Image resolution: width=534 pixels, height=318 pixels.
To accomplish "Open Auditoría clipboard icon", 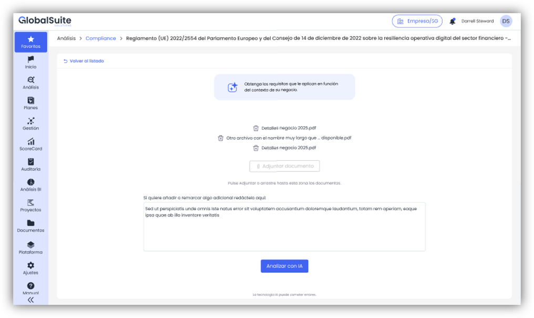I will click(x=30, y=162).
